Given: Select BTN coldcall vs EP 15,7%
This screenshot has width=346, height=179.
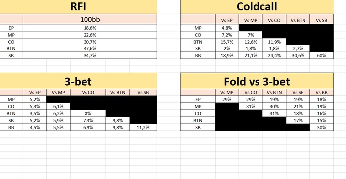Looking at the screenshot, I should (x=227, y=42).
